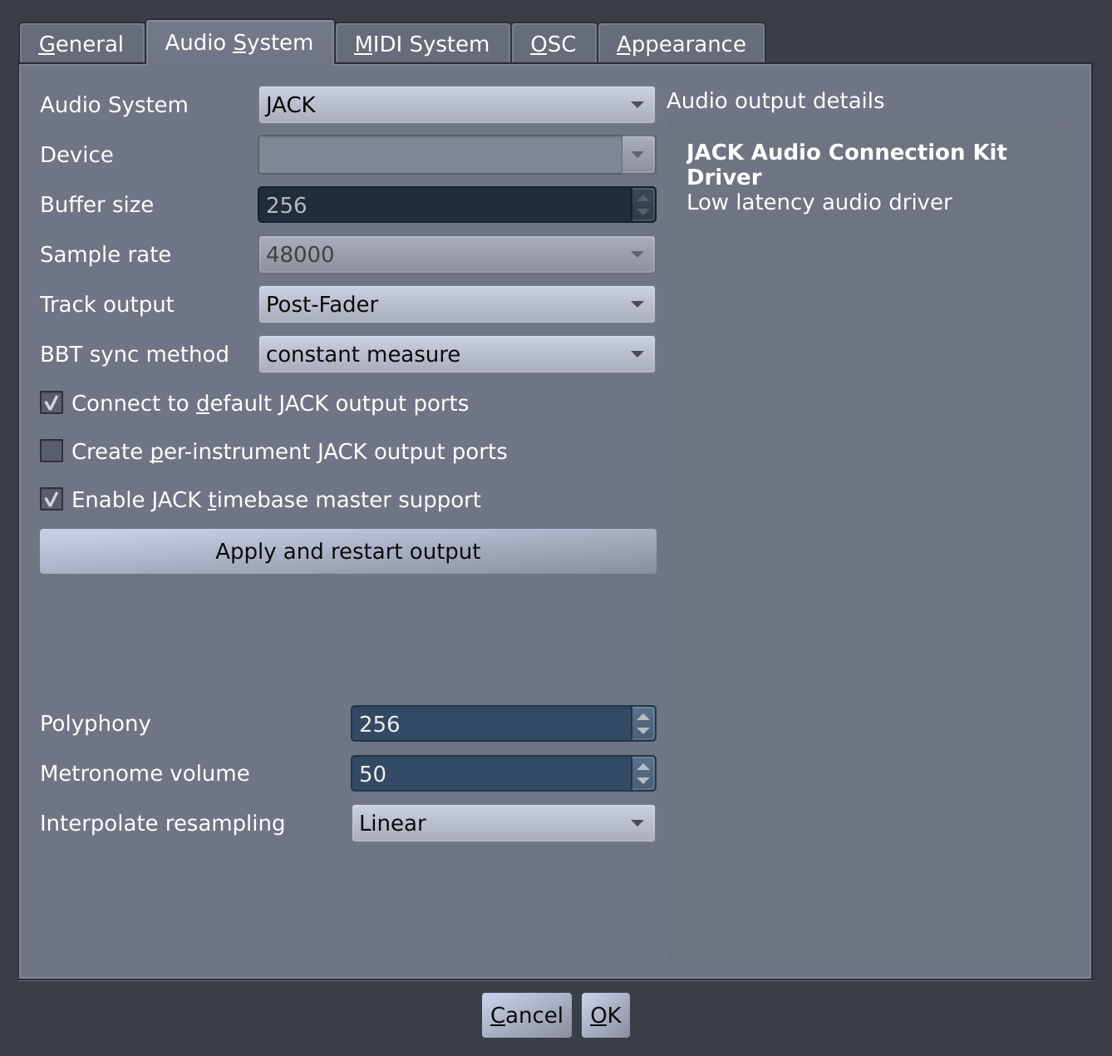Click Apply and restart output

coord(347,550)
